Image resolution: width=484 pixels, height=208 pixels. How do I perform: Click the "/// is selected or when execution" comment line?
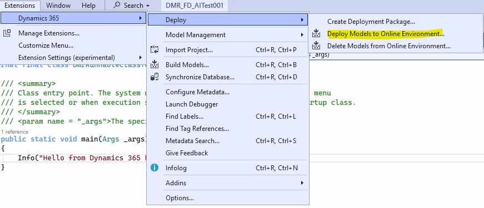(x=73, y=102)
